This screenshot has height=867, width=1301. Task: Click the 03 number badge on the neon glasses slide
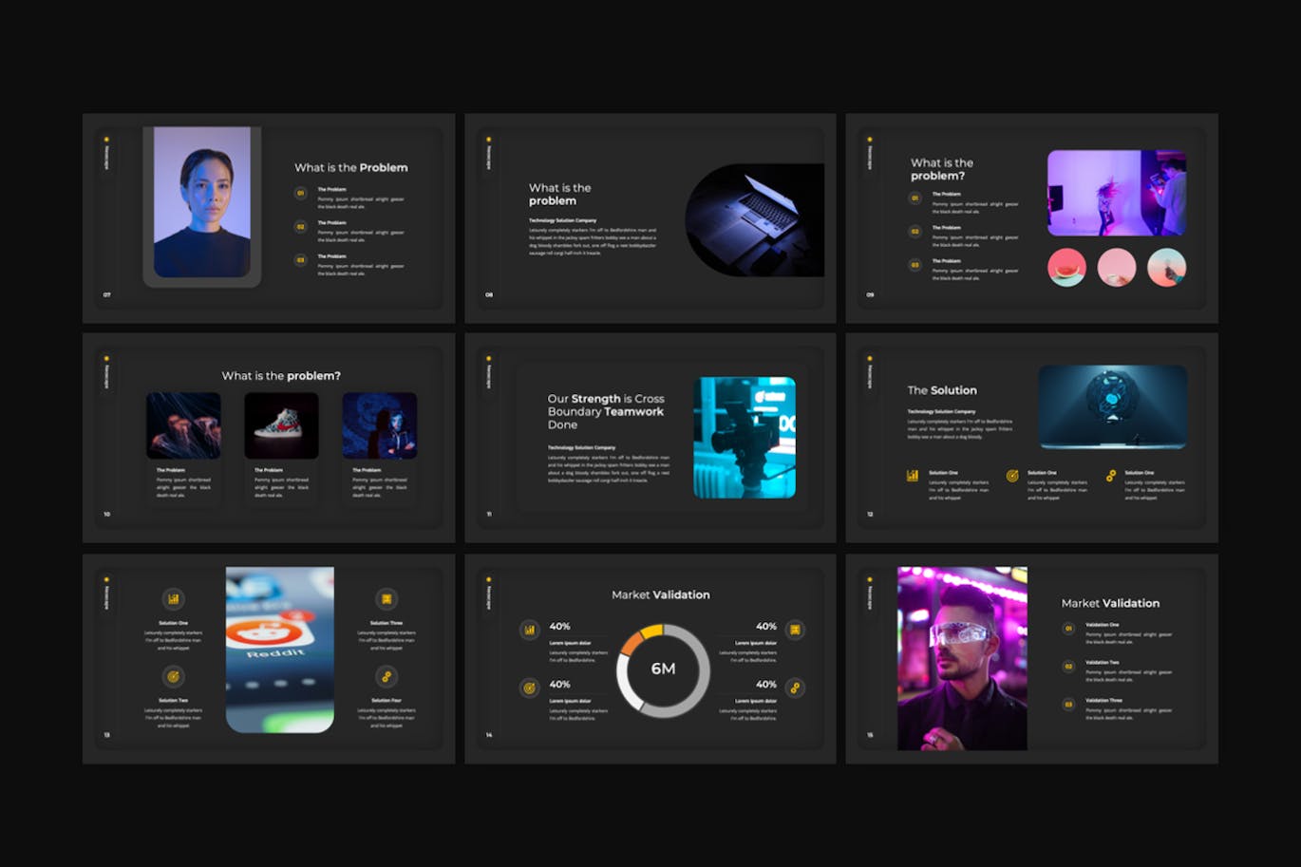1068,705
